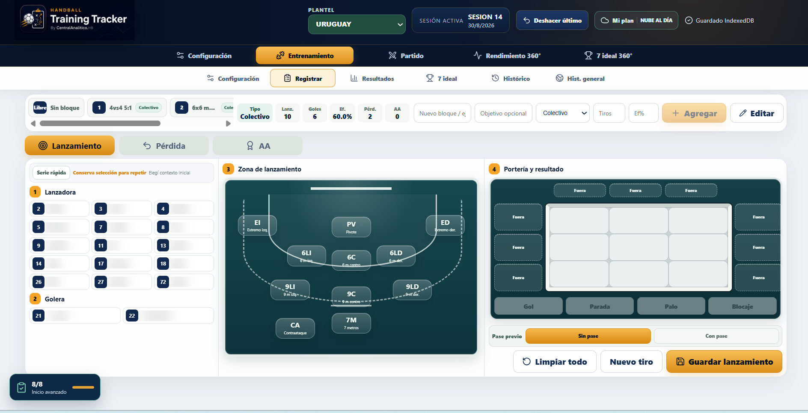Image resolution: width=808 pixels, height=413 pixels.
Task: Click the undo arrow icon in Deshacer último
Action: 527,21
